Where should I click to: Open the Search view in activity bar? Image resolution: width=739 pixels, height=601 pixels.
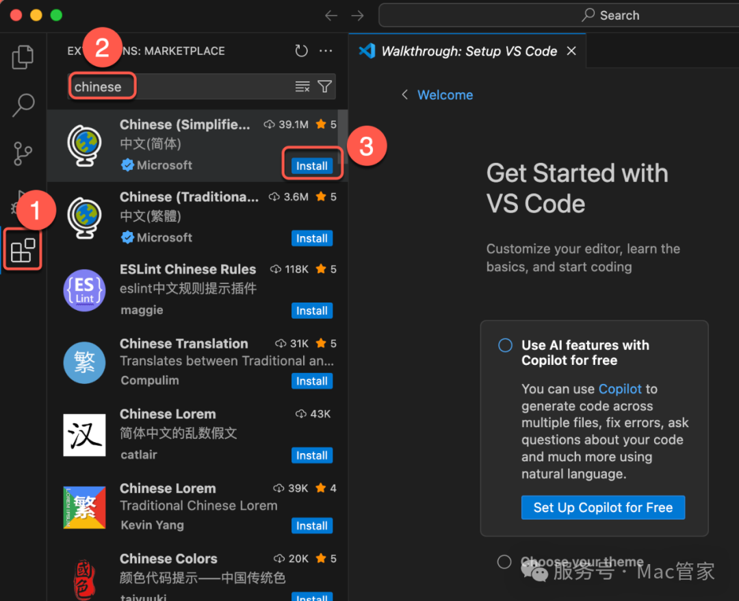tap(23, 105)
